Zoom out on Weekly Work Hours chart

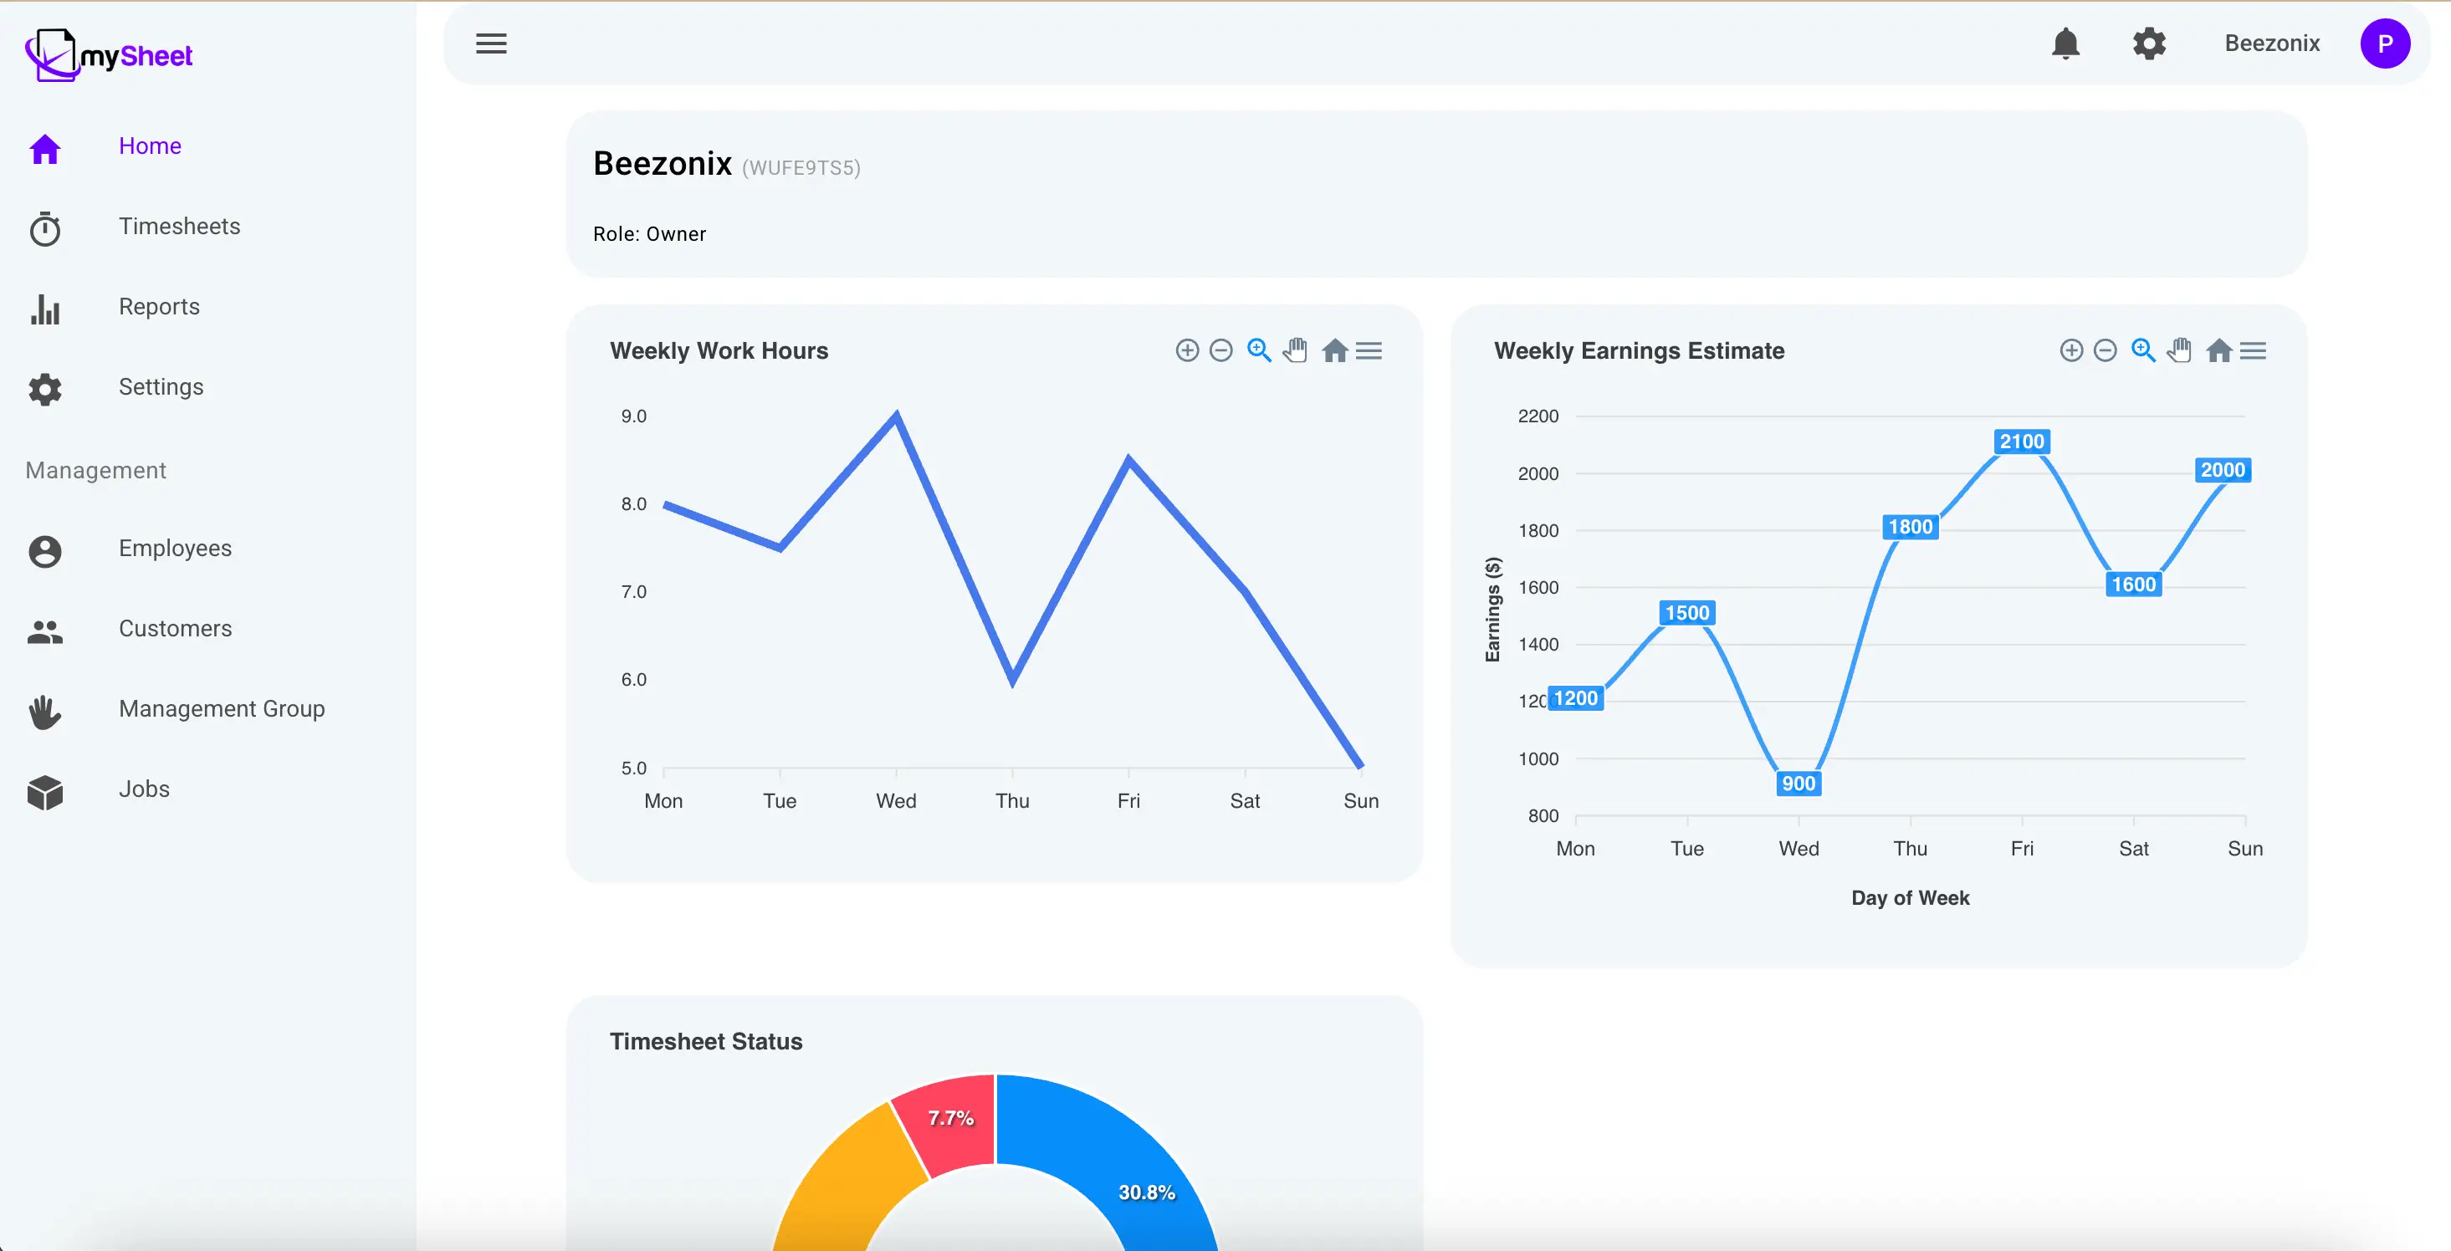pyautogui.click(x=1220, y=351)
